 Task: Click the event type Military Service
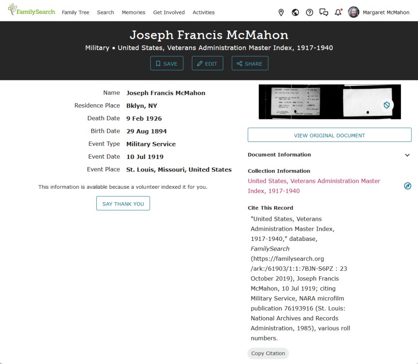click(151, 144)
